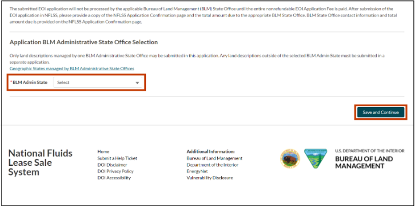Click the National Fluids Lease Sale System title
This screenshot has height=207, width=415.
coord(40,163)
